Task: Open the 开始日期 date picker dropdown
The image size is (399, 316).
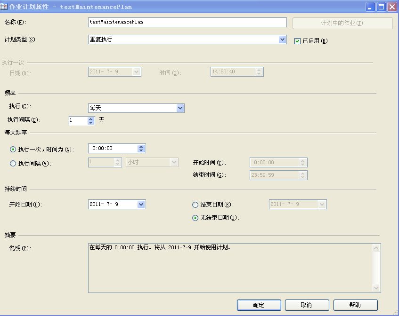Action: pyautogui.click(x=141, y=204)
